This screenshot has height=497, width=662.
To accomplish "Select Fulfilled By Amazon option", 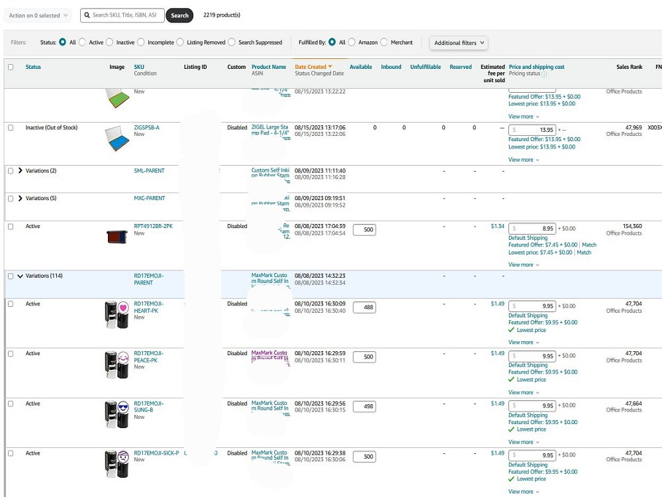I will [352, 42].
